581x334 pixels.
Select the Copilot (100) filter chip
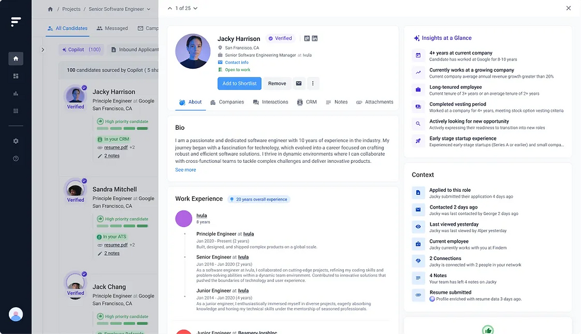pos(82,50)
